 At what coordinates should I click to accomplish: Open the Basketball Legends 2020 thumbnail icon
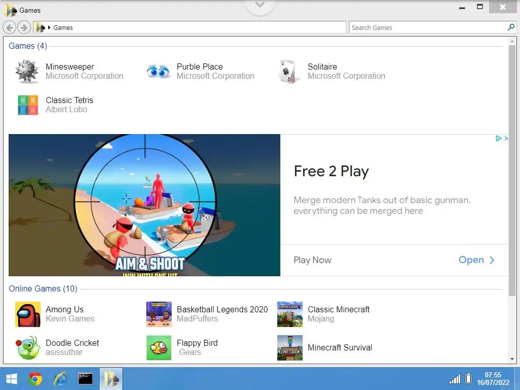(159, 314)
